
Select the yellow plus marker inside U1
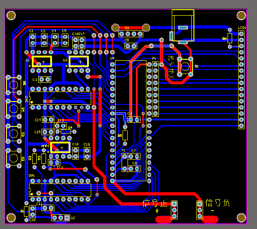43,62
